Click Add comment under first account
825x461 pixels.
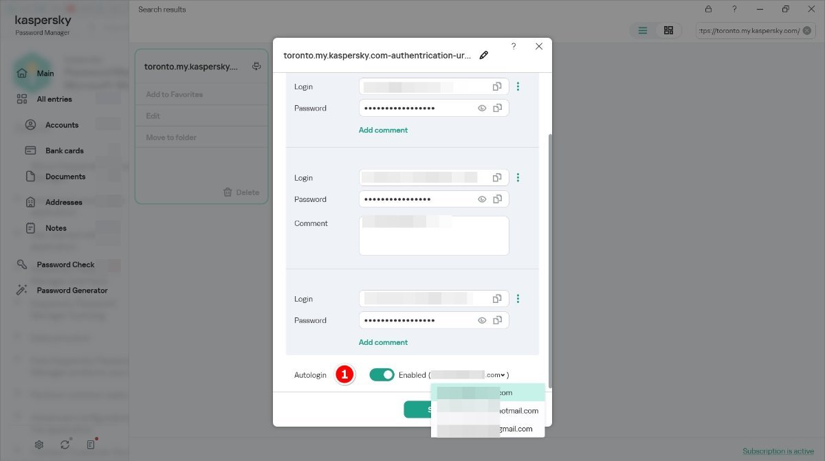point(383,130)
